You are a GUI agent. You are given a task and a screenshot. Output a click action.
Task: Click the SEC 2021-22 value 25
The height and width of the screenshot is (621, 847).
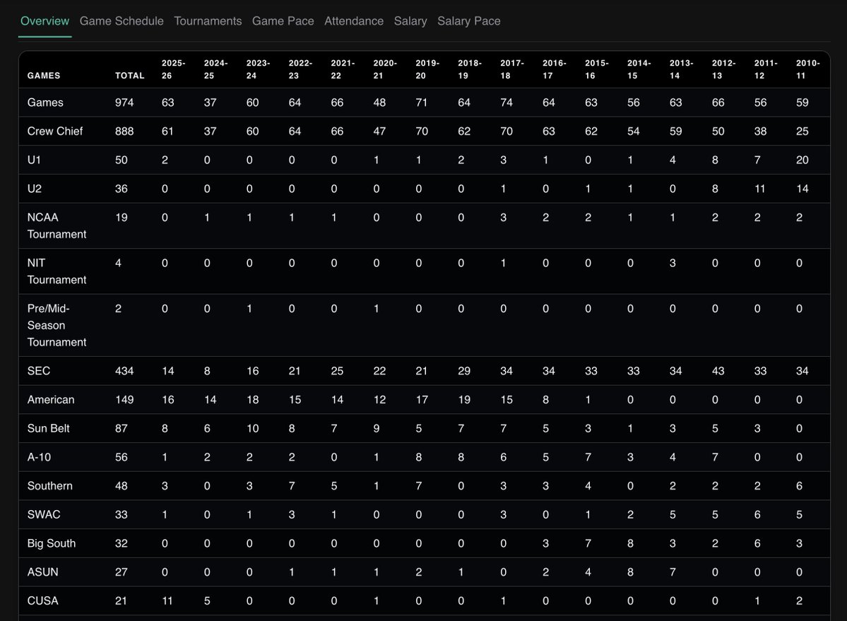(x=337, y=371)
